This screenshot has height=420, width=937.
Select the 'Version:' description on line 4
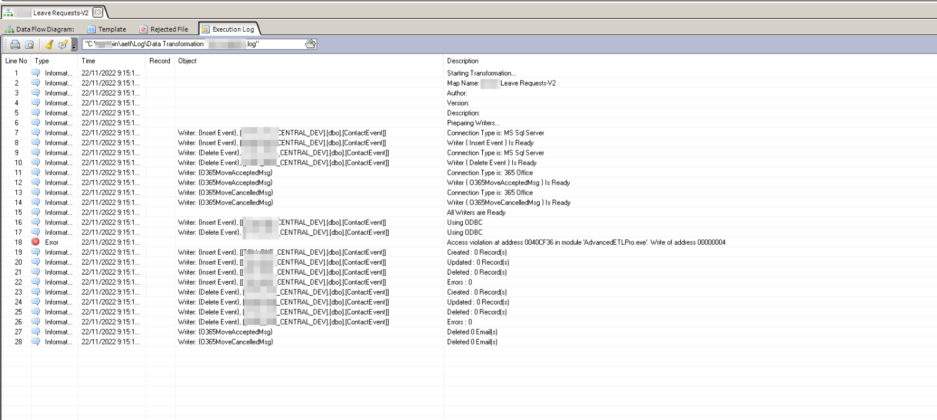point(459,103)
